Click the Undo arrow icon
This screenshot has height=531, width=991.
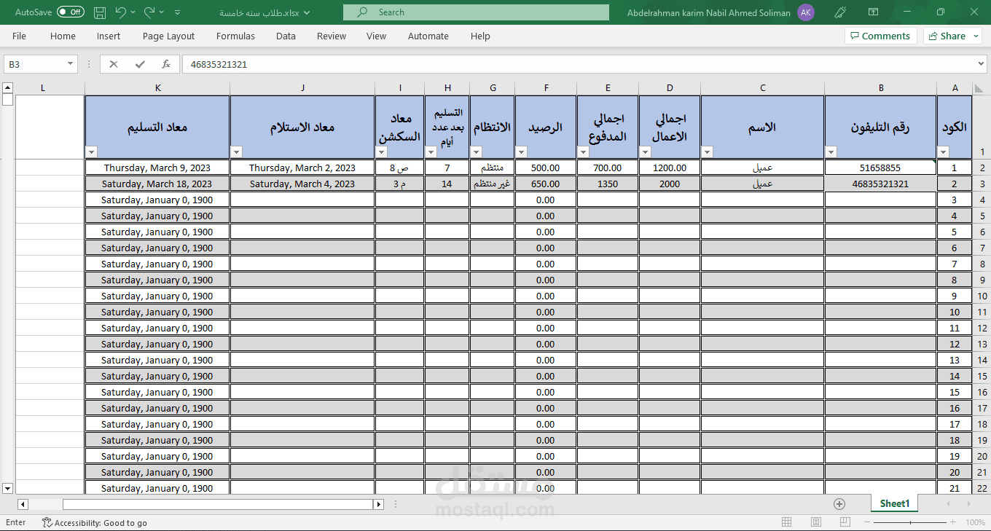[120, 12]
